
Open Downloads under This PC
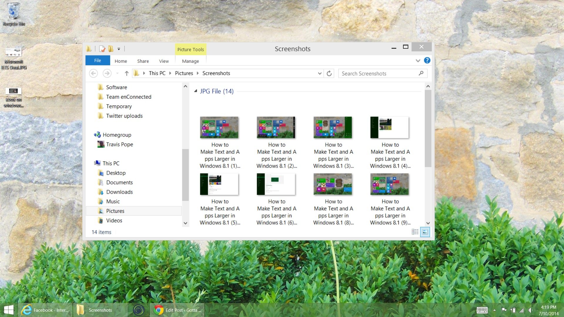[119, 192]
